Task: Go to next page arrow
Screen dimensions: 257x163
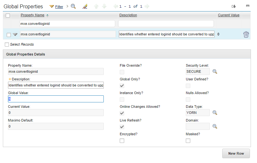Action: pos(147,6)
